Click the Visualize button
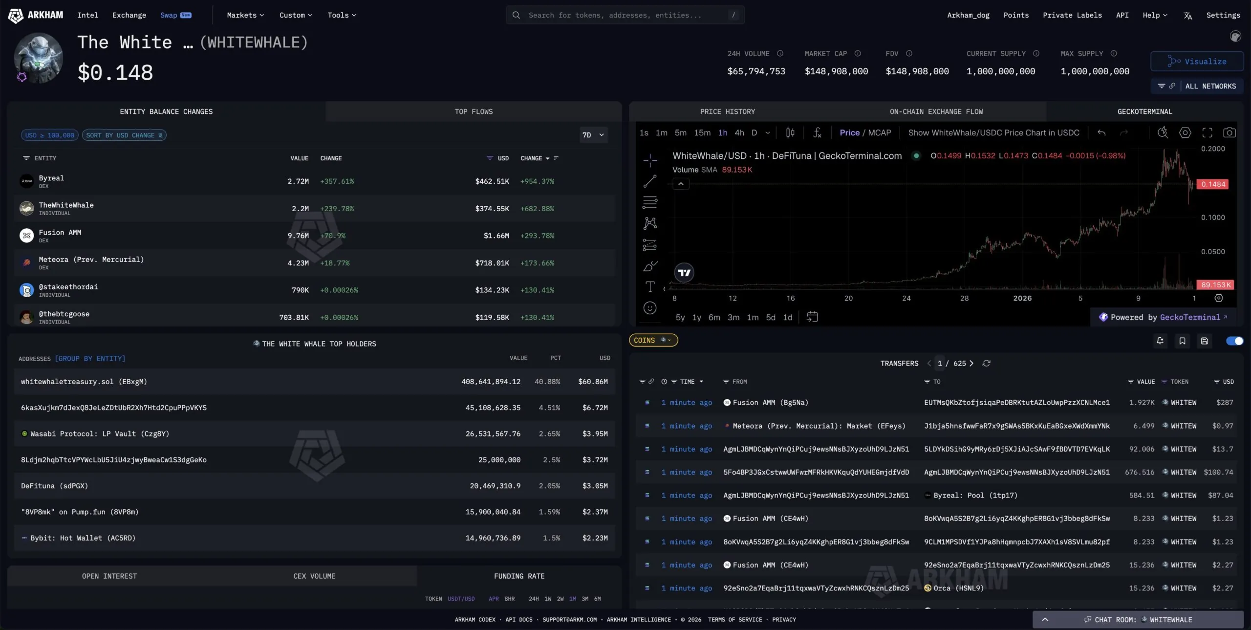 click(x=1197, y=62)
